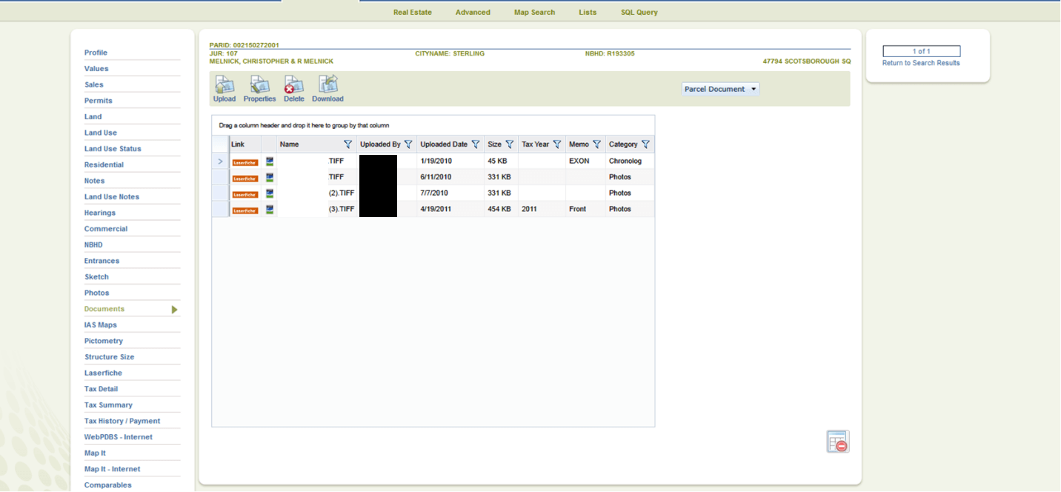The height and width of the screenshot is (492, 1061).
Task: Open Residential sidebar page
Action: coord(104,164)
